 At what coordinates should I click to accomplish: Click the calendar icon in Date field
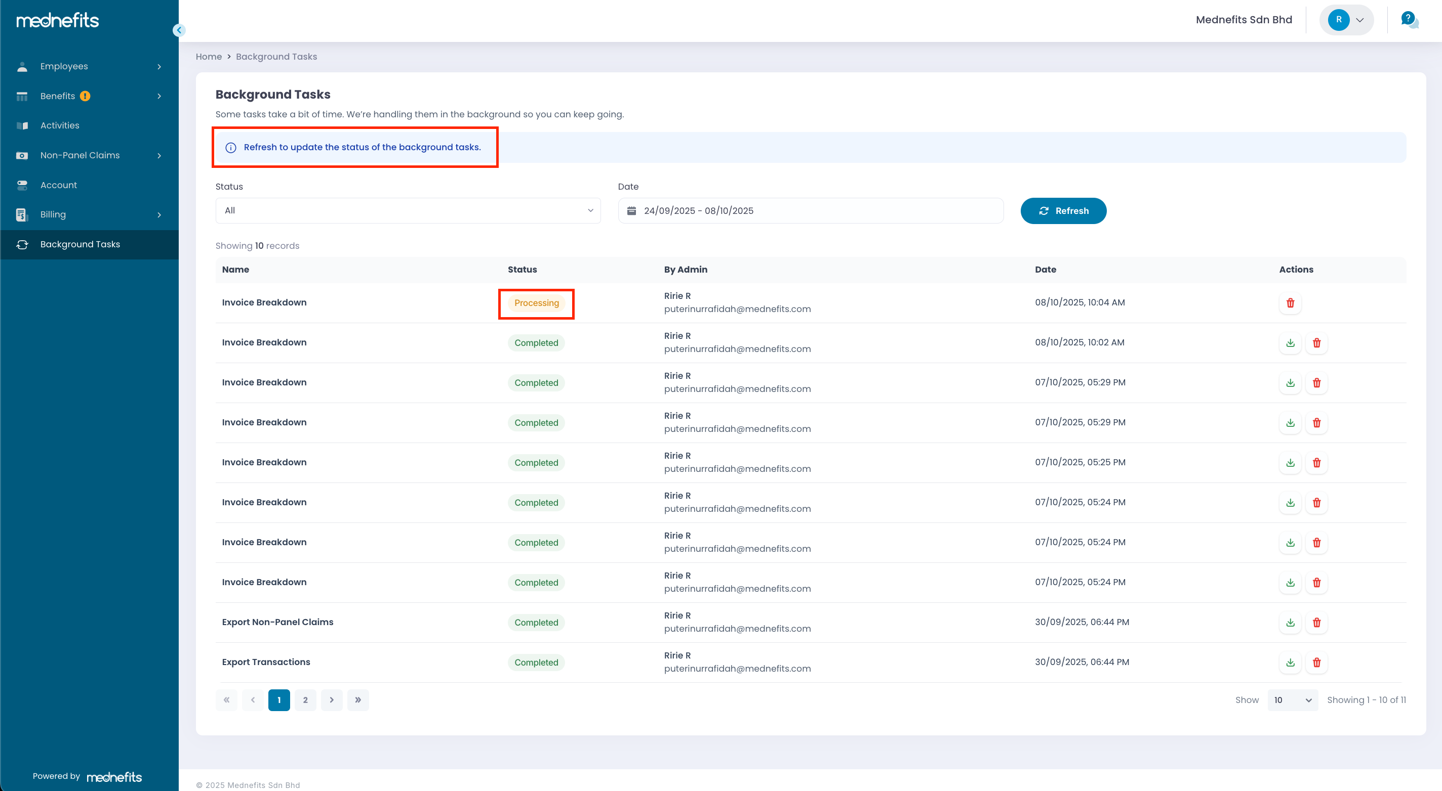[631, 211]
